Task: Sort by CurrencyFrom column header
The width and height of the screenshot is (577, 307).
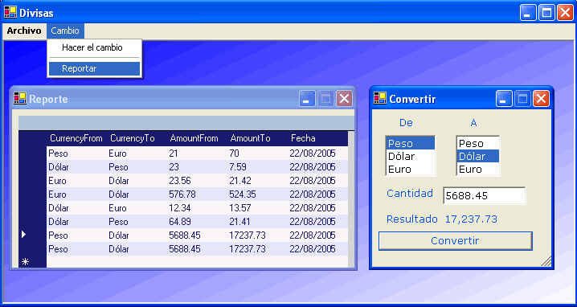Action: tap(76, 138)
